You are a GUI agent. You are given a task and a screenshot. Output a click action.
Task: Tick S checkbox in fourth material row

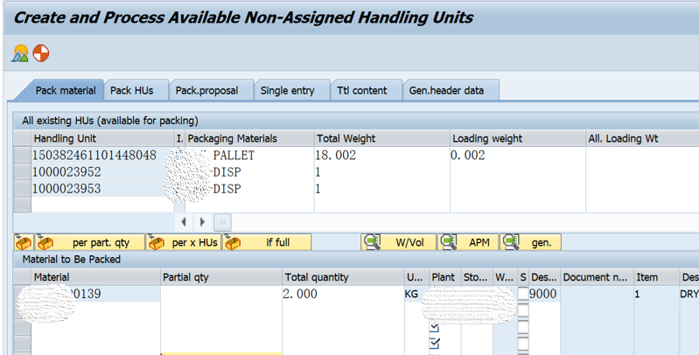(x=523, y=344)
